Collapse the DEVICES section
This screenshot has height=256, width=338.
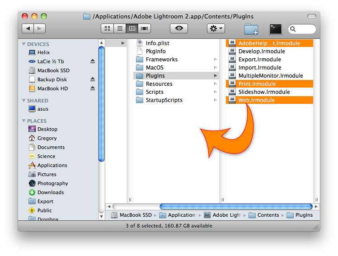23,44
